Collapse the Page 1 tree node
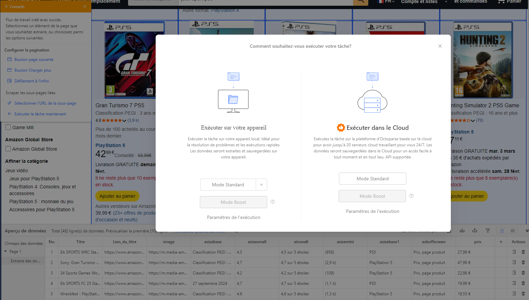529x300 pixels. click(5, 251)
